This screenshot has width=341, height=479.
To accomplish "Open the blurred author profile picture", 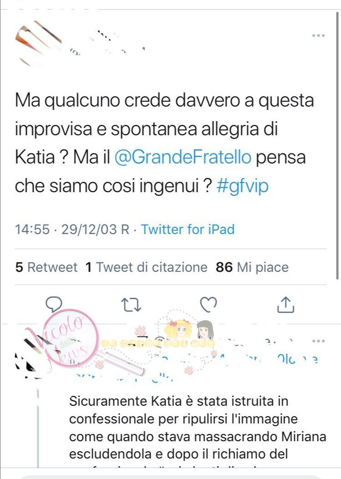I will pyautogui.click(x=38, y=43).
